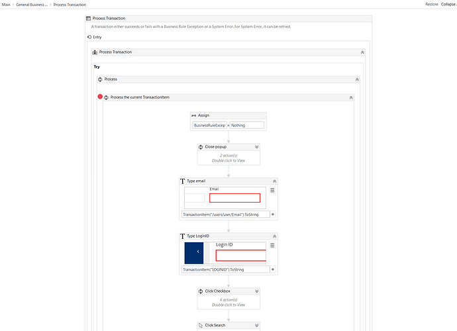Click the Collapse All button
This screenshot has height=331, width=457.
point(449,5)
